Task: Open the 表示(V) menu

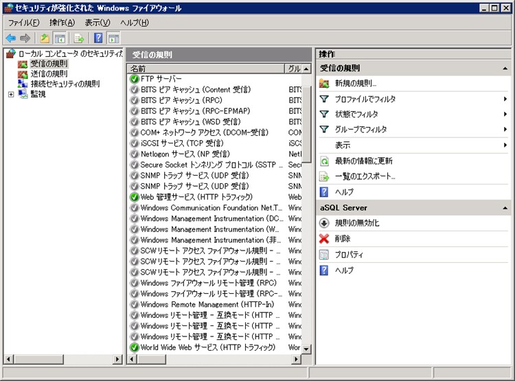Action: [x=97, y=23]
